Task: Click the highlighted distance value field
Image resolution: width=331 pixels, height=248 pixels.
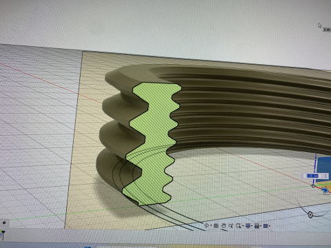Action: click(x=312, y=176)
